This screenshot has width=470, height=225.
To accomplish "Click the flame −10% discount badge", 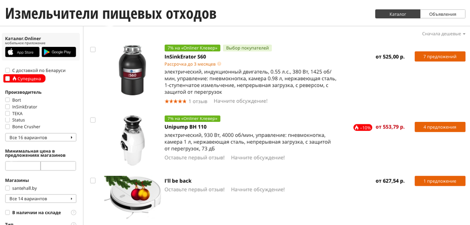I will point(363,127).
